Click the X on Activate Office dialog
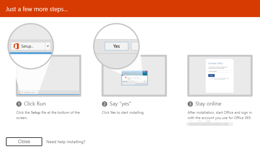260x152 pixels. pos(233,60)
